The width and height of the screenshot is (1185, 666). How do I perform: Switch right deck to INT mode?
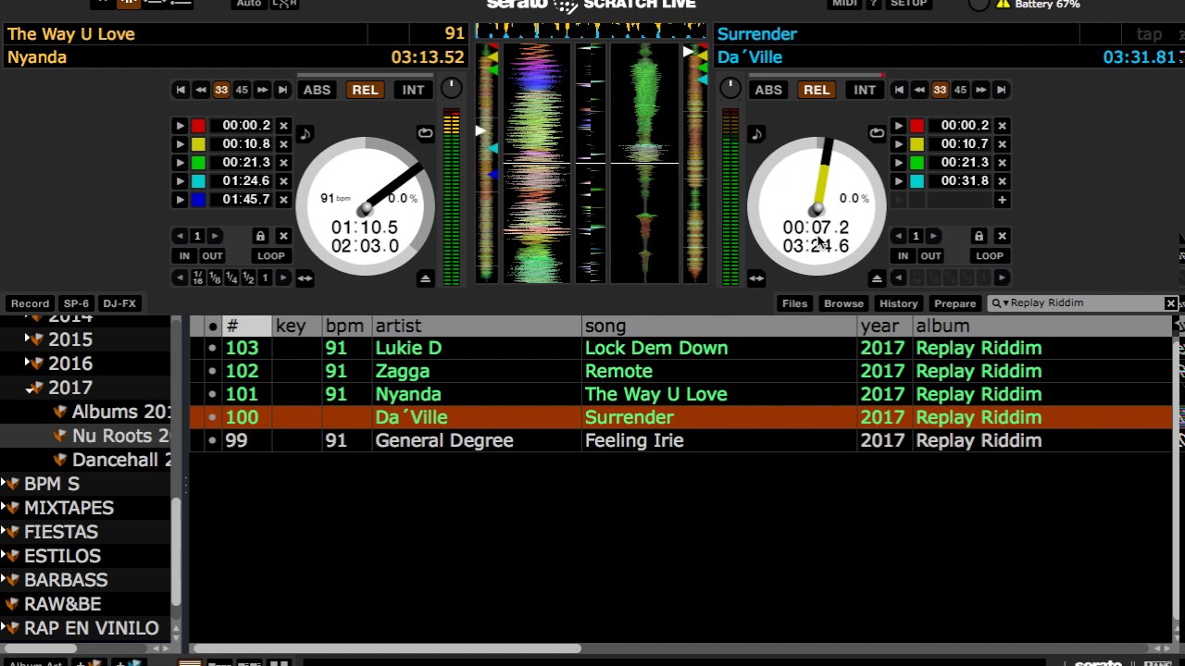coord(865,90)
